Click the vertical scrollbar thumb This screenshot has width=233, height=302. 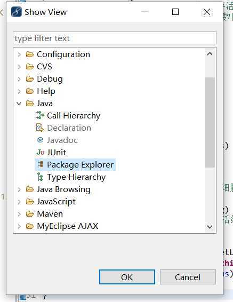210,123
